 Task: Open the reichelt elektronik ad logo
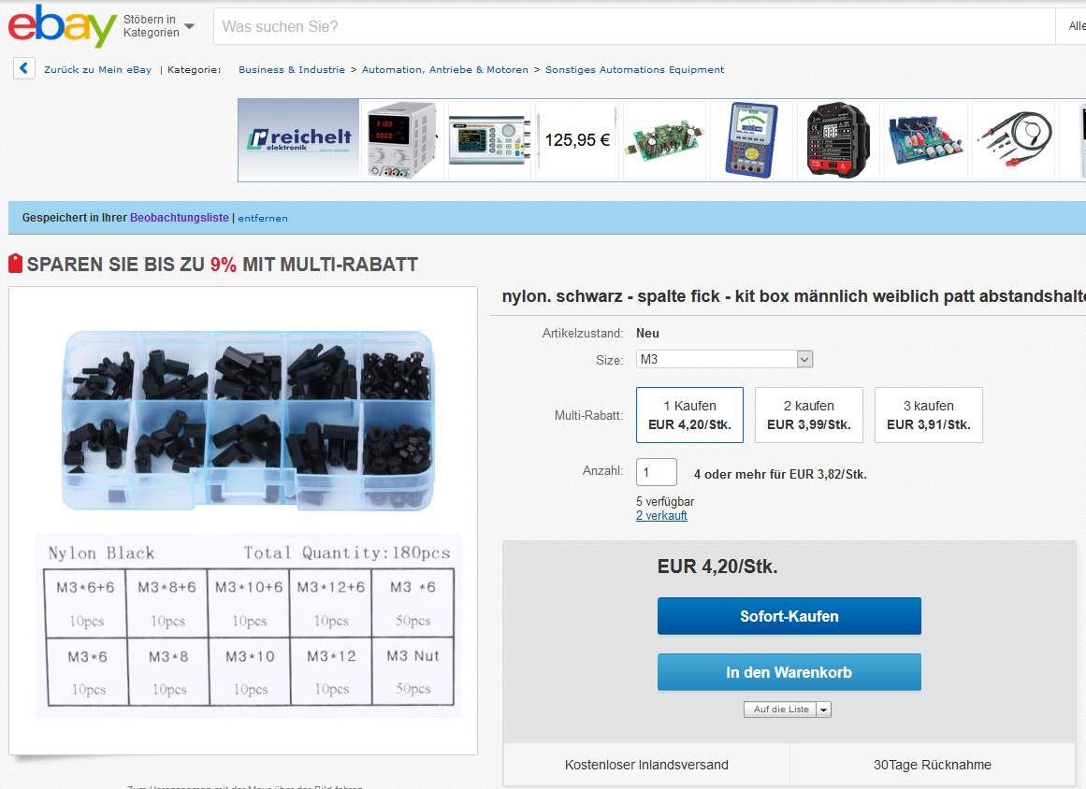[298, 140]
